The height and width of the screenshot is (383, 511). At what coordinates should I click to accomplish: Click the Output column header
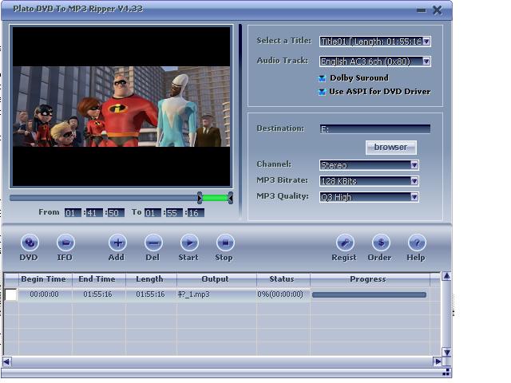tap(216, 279)
